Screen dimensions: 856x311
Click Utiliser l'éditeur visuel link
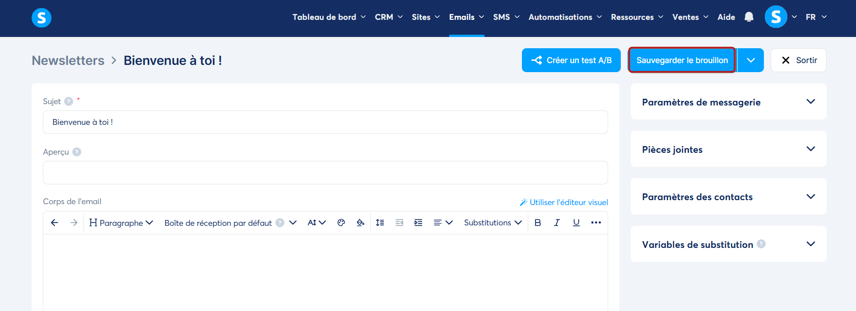tap(564, 202)
